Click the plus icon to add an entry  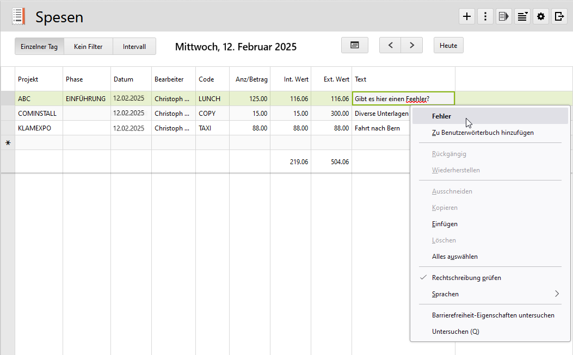click(x=467, y=16)
